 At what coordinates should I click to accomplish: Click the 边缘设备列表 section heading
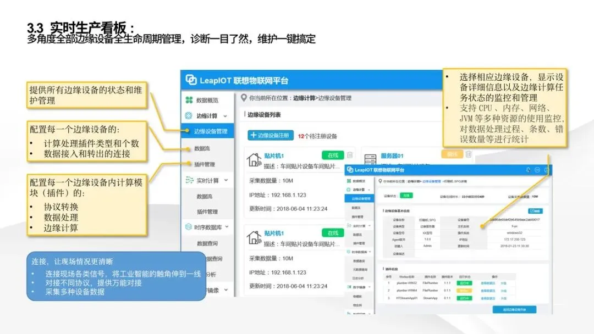pyautogui.click(x=264, y=115)
